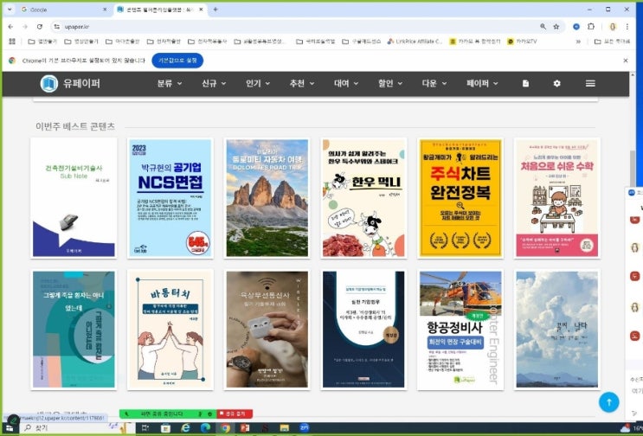The height and width of the screenshot is (436, 643).
Task: Click the red stop sharing button
Action: pos(235,414)
